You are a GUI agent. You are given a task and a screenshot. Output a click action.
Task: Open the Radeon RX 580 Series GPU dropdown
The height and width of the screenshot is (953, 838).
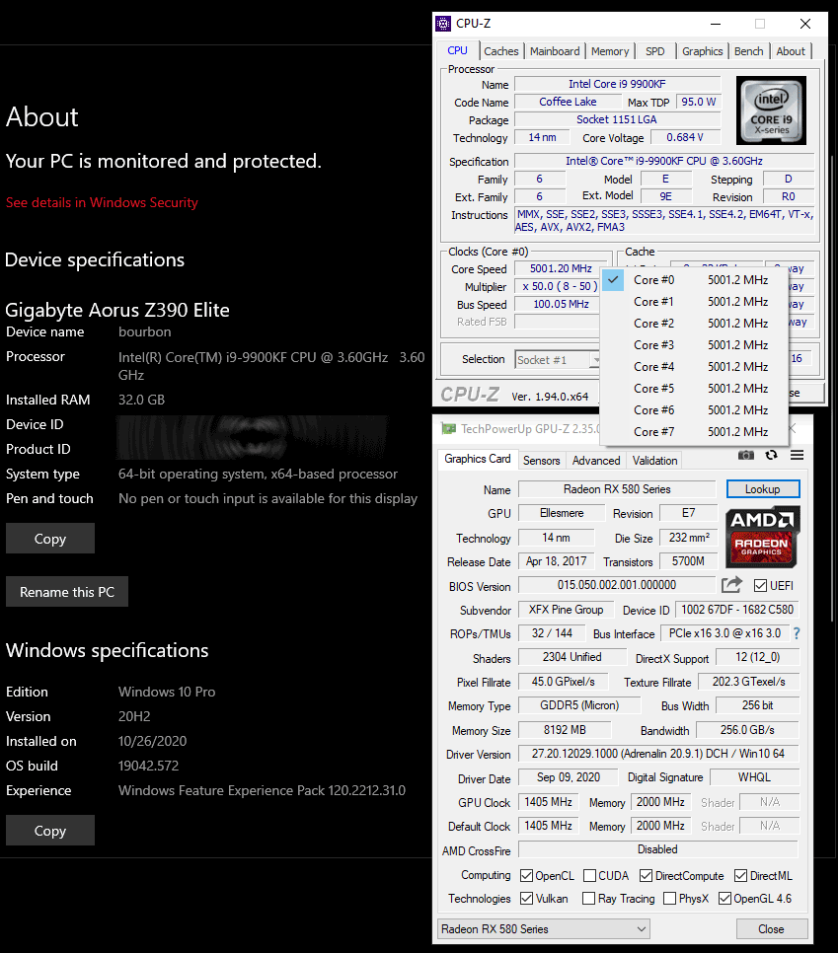click(x=544, y=928)
